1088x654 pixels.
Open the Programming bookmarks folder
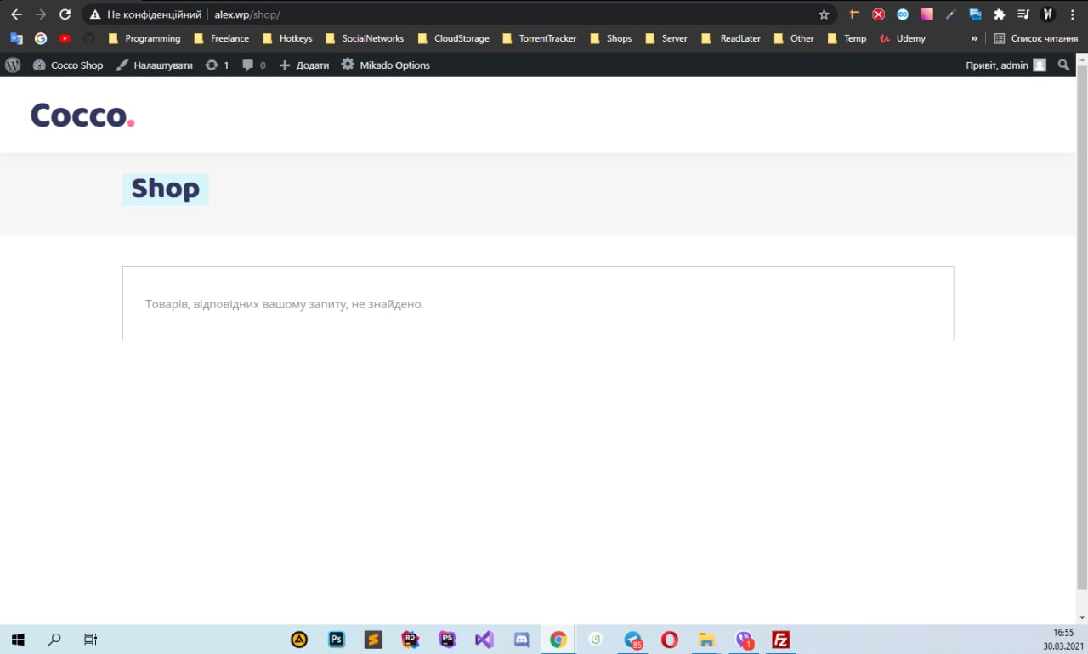point(144,38)
